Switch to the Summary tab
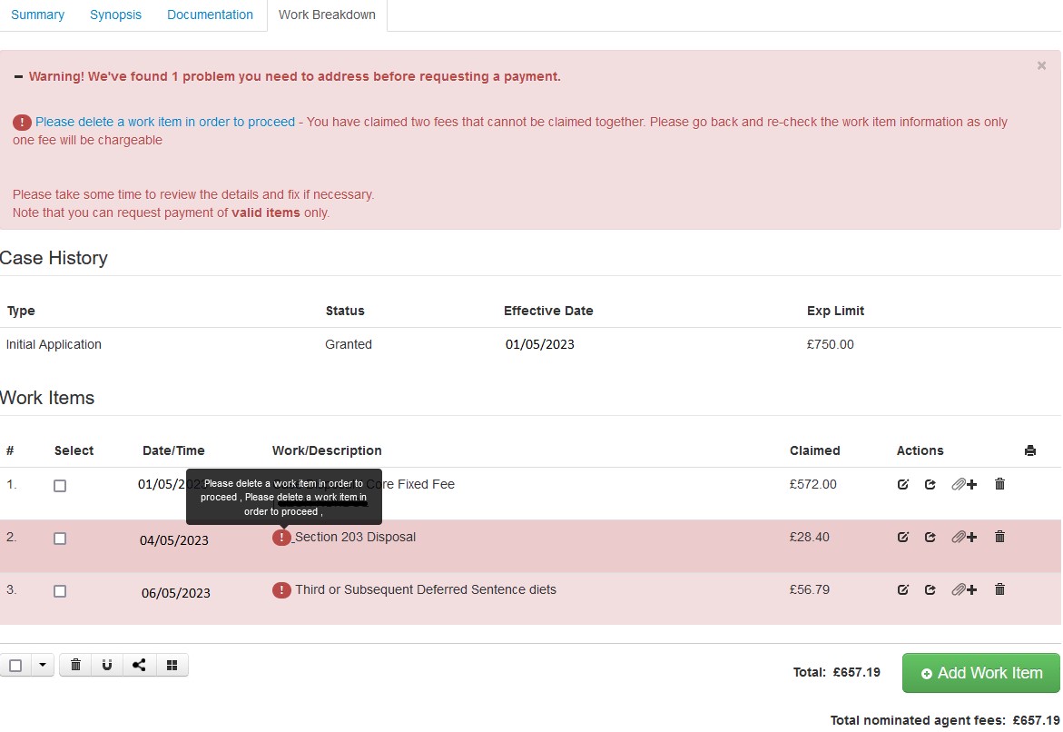The width and height of the screenshot is (1063, 732). (37, 15)
